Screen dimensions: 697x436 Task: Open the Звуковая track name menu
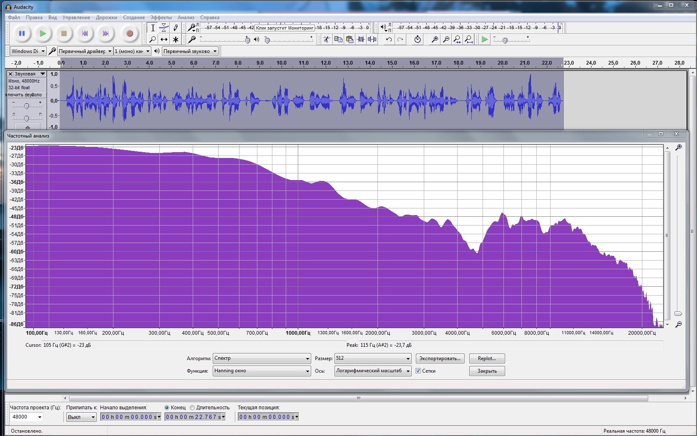coord(30,74)
